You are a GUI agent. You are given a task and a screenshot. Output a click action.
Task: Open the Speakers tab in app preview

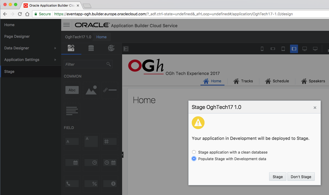[x=313, y=81]
